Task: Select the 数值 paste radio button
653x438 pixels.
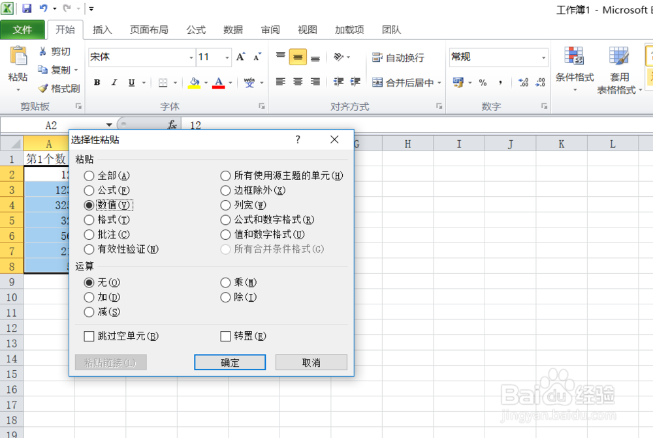Action: point(89,205)
